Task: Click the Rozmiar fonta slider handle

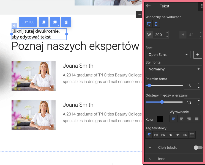Action: 149,86
